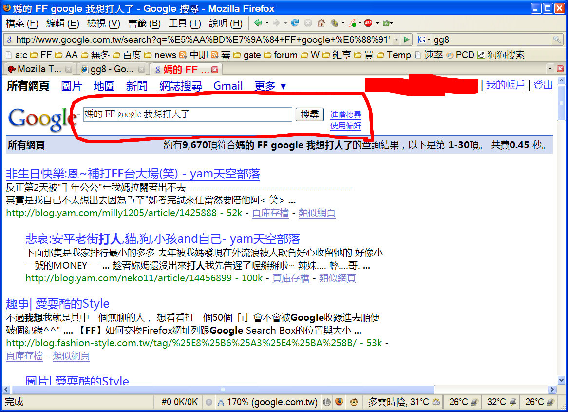Click the Forward navigation arrow

point(276,23)
